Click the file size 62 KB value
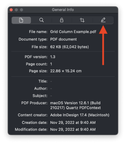 70,47
